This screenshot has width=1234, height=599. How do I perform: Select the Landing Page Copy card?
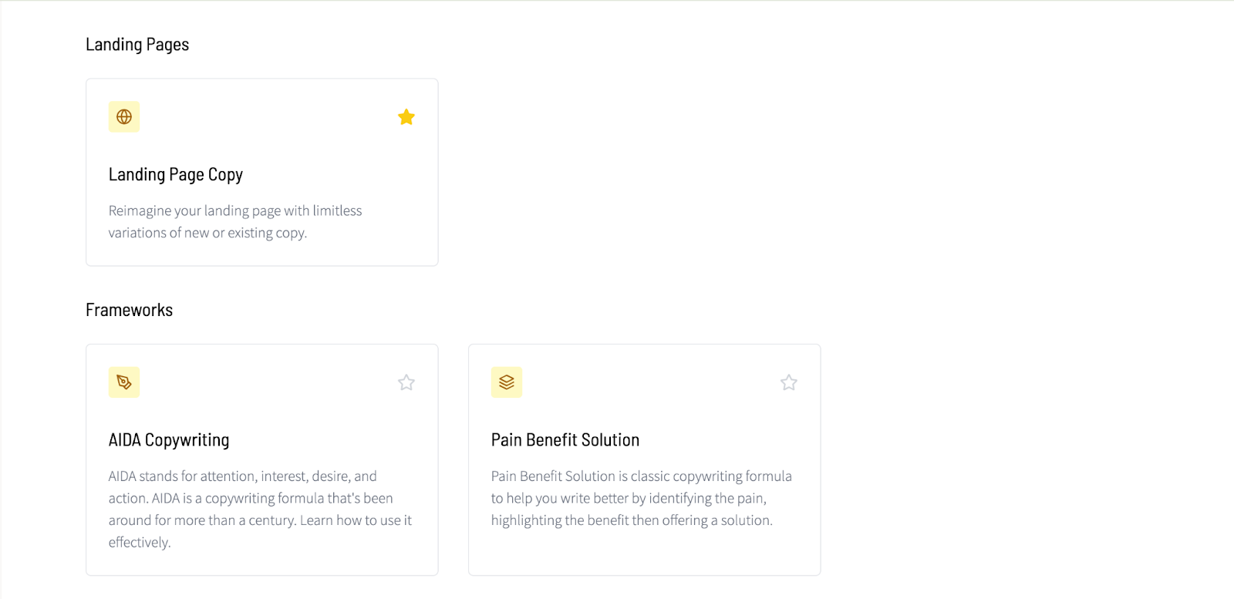(262, 173)
